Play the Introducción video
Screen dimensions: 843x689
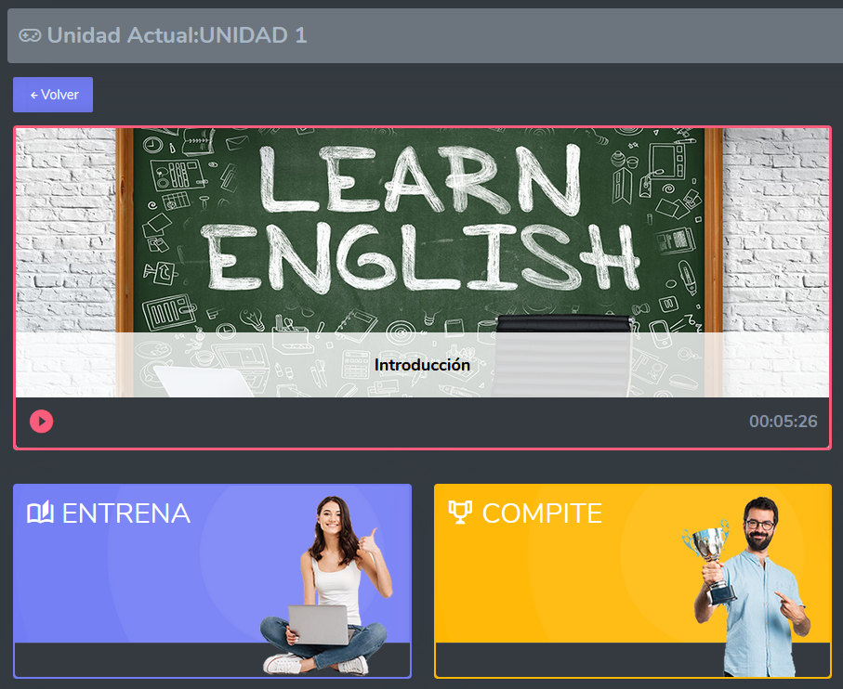(x=42, y=421)
